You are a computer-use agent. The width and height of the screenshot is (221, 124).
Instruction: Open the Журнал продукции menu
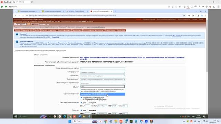point(48,30)
